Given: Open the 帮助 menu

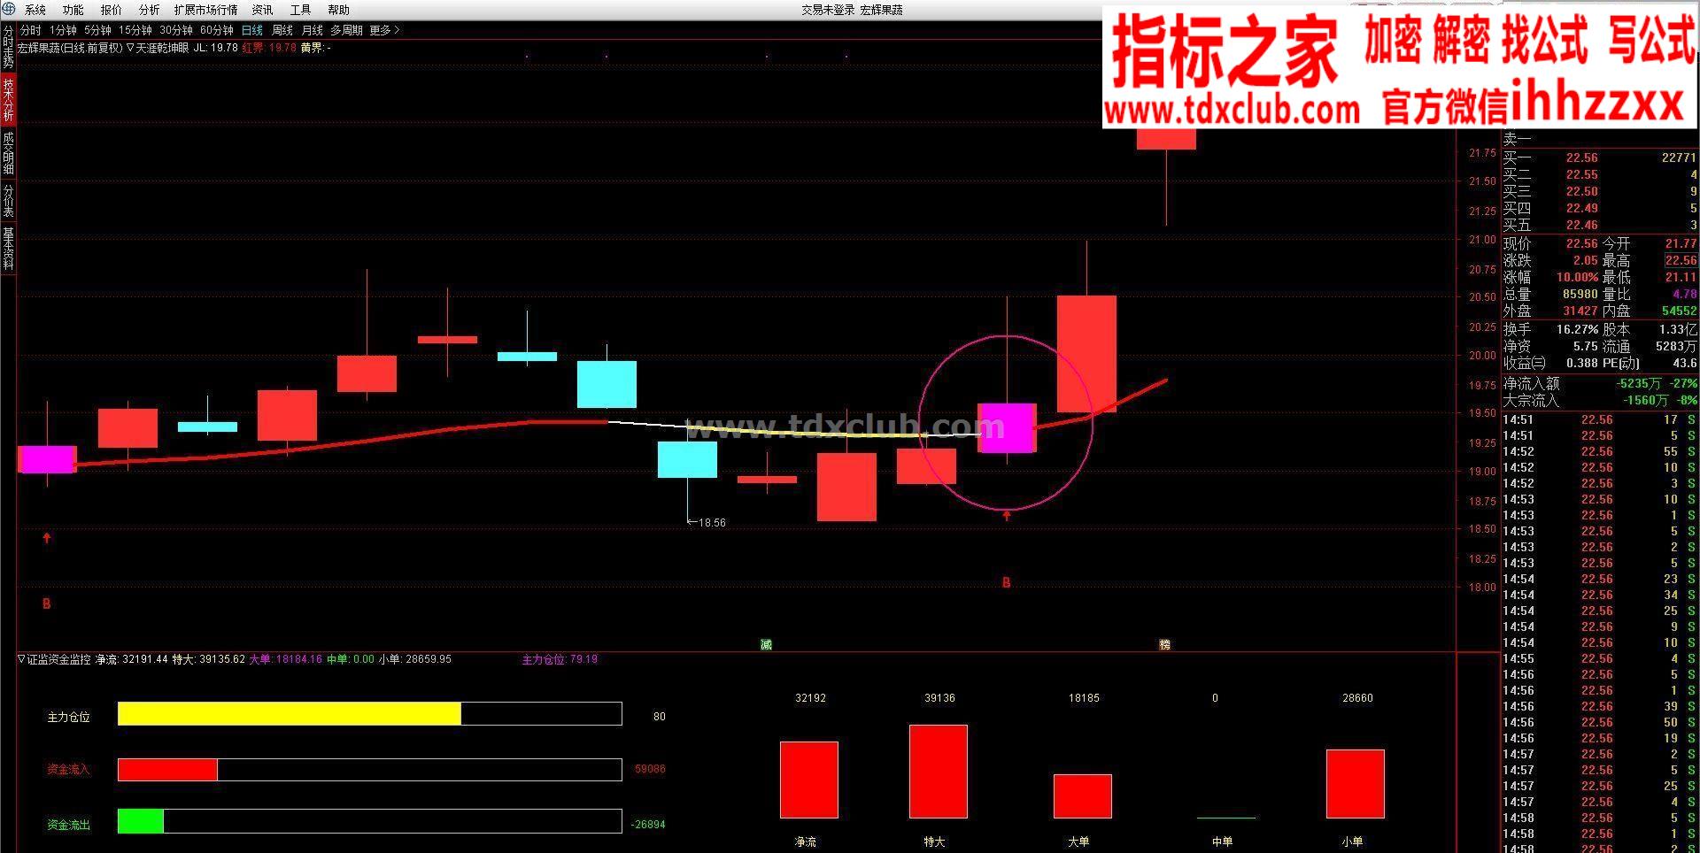Looking at the screenshot, I should click(339, 10).
